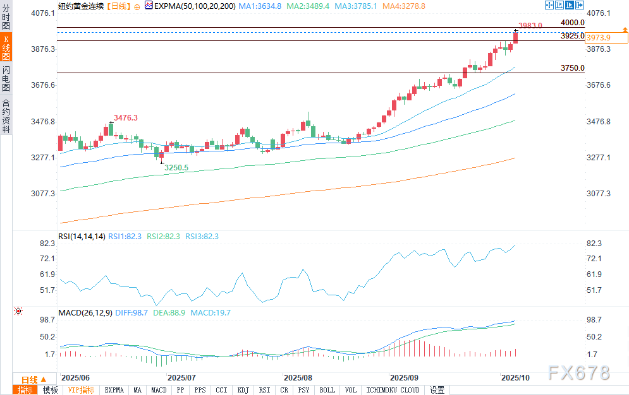The height and width of the screenshot is (395, 629).
Task: Click the red sun icon near MACD panel
Action: 18,311
